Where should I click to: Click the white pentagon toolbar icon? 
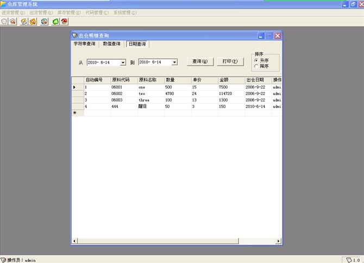pos(4,22)
